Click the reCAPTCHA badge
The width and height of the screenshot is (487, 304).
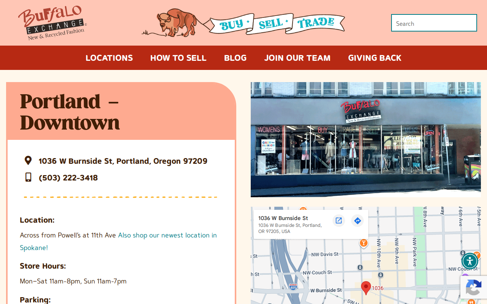pos(474,287)
